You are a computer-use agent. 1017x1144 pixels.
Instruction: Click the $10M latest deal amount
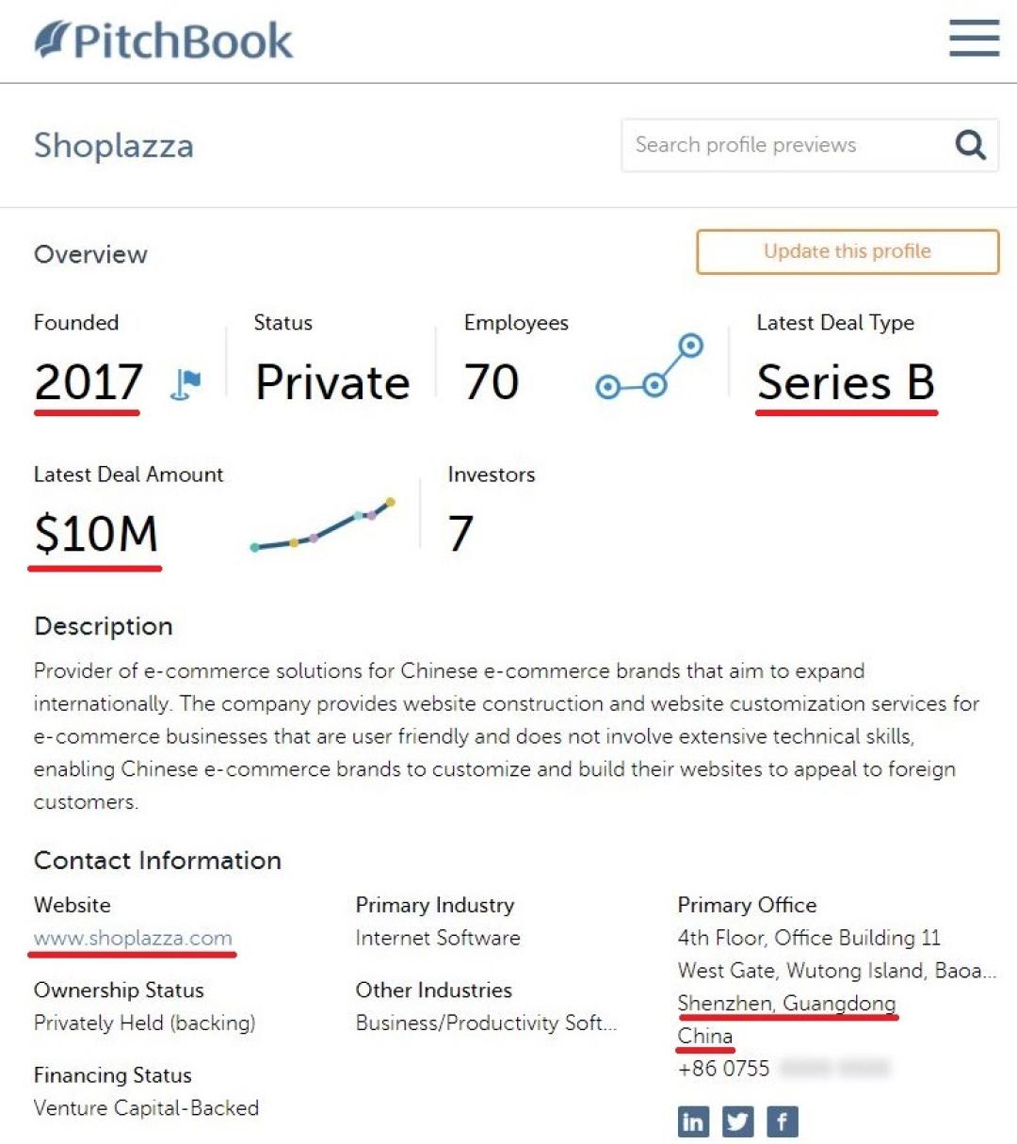click(95, 534)
